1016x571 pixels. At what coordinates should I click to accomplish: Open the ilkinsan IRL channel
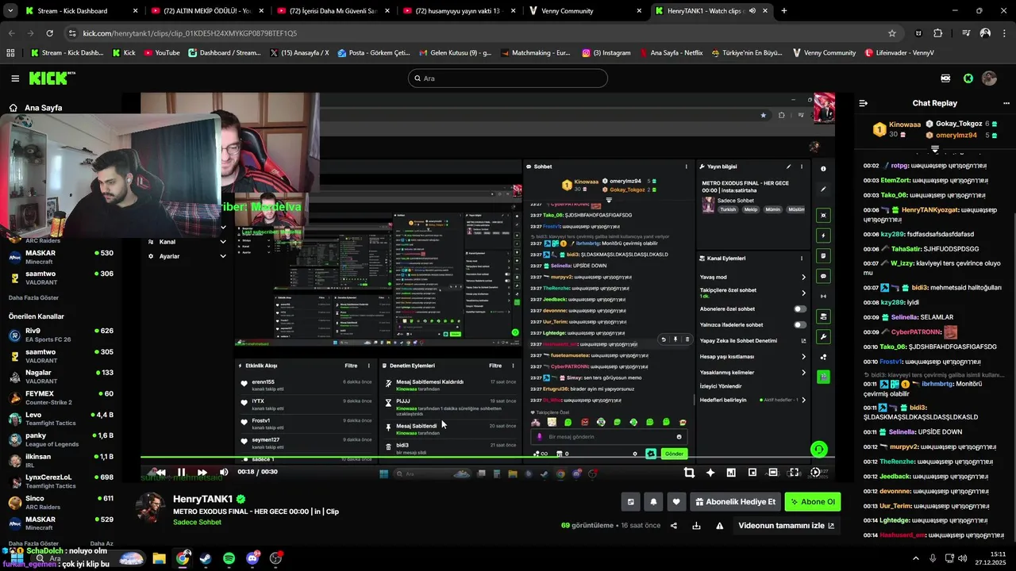click(61, 461)
